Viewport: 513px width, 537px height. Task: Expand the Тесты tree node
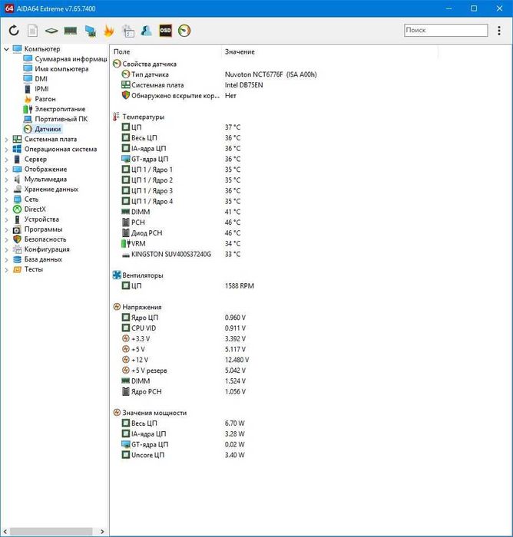(x=6, y=269)
